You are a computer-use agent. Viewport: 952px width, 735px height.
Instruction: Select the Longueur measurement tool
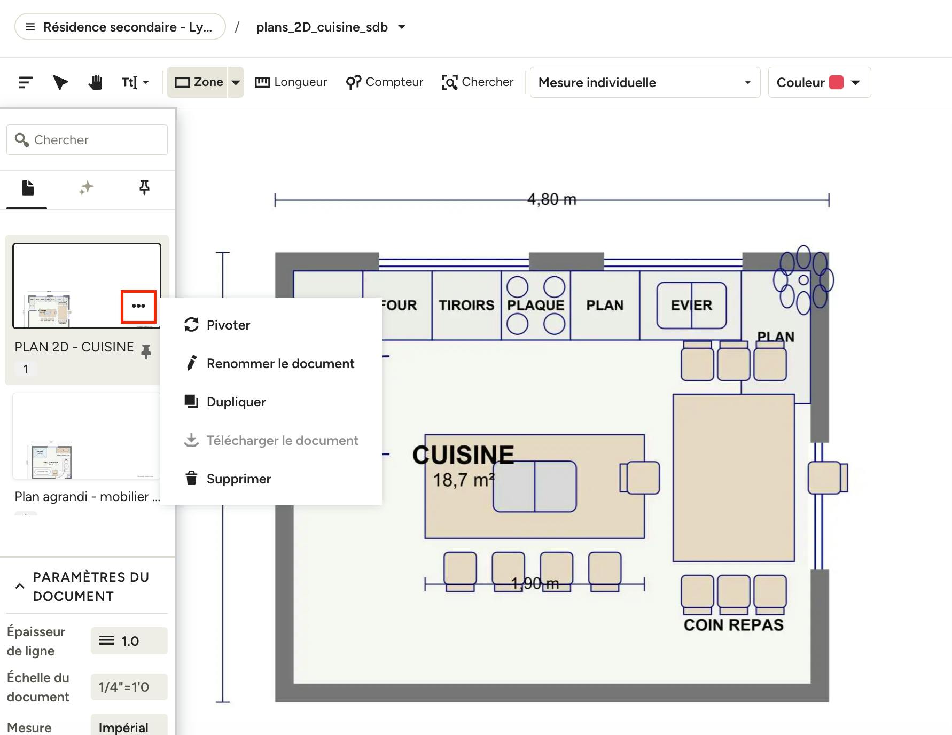[291, 82]
